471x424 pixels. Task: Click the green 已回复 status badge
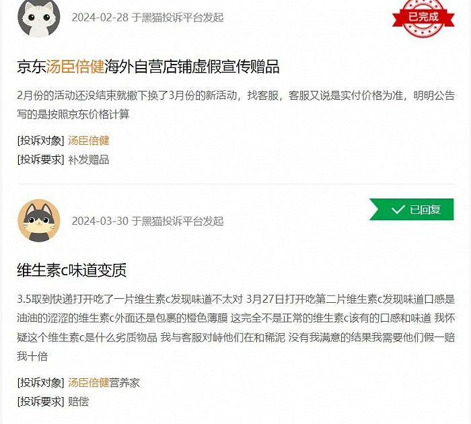click(x=412, y=209)
